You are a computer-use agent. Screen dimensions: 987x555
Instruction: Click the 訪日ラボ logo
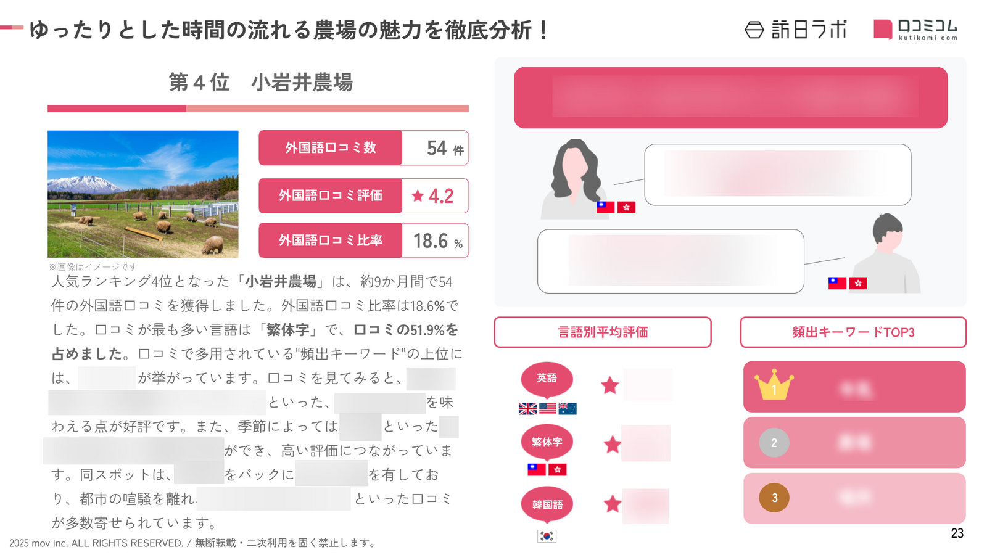[796, 30]
